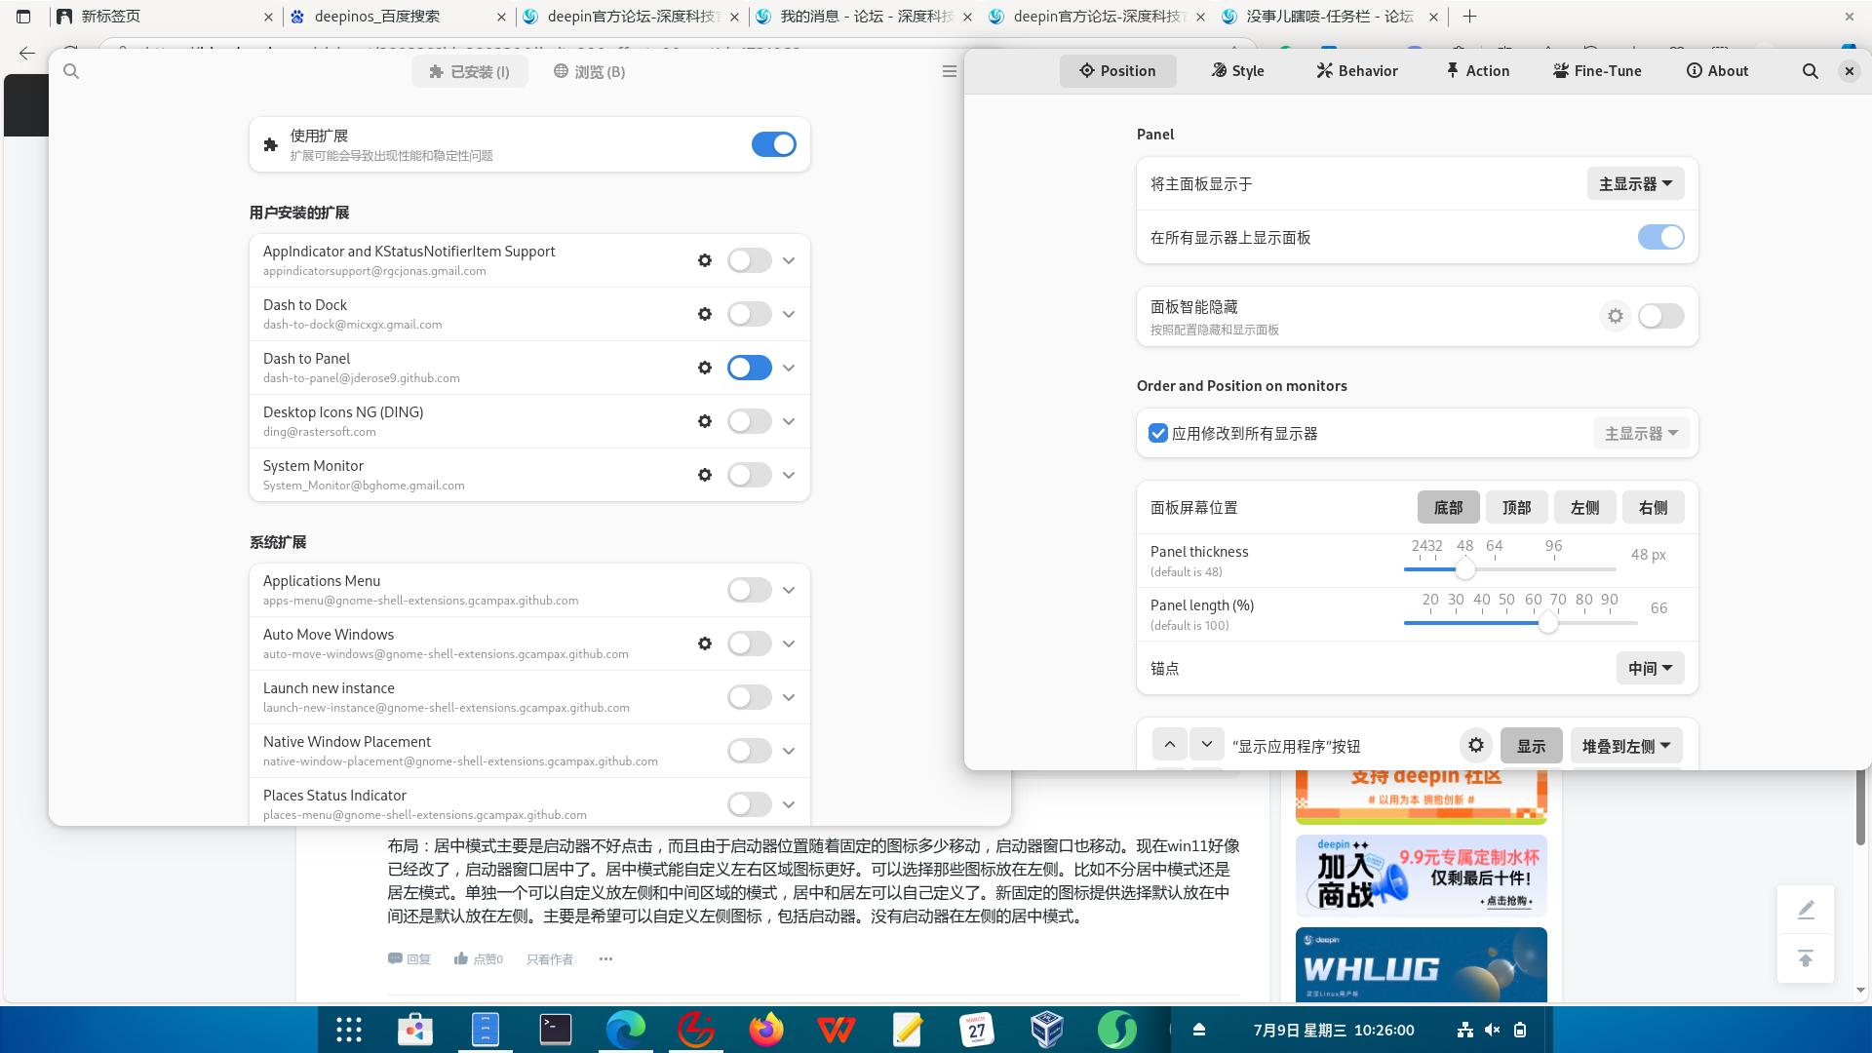Set panel position to 左侧

(x=1584, y=507)
